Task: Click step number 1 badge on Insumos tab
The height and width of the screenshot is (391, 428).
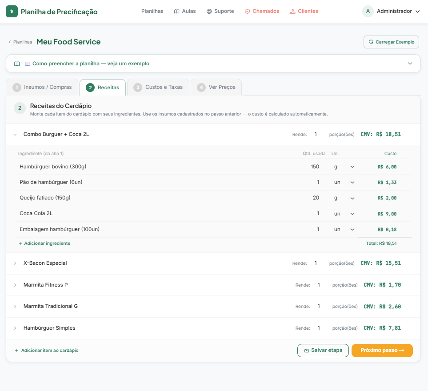Action: 17,88
